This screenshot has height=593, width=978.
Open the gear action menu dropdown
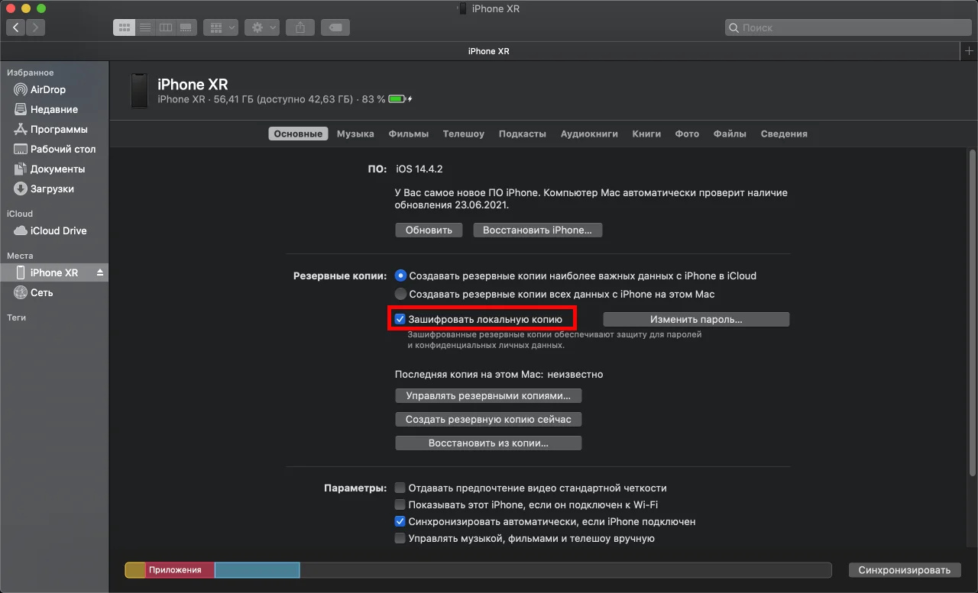(262, 27)
